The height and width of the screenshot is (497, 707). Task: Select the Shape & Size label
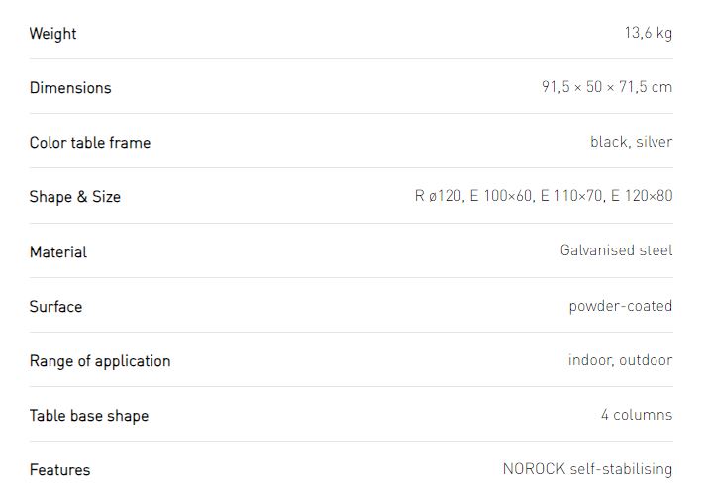[x=75, y=197]
